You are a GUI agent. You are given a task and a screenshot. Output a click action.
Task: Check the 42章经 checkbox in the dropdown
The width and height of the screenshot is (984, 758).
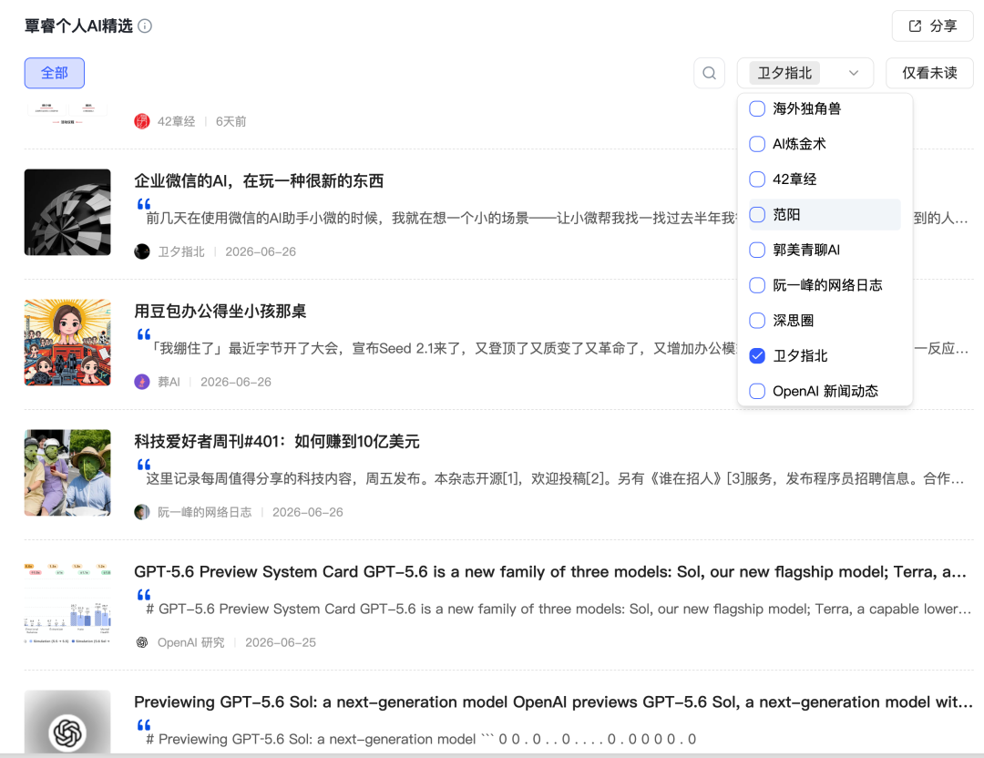coord(757,179)
